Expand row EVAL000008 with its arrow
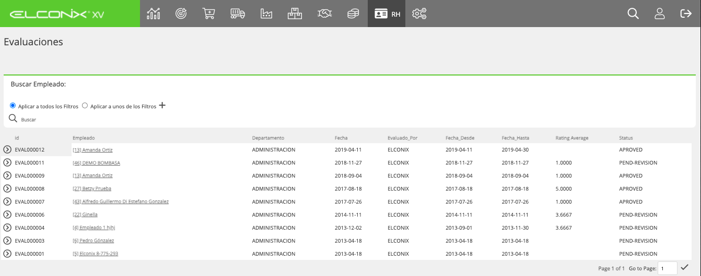 [x=7, y=189]
